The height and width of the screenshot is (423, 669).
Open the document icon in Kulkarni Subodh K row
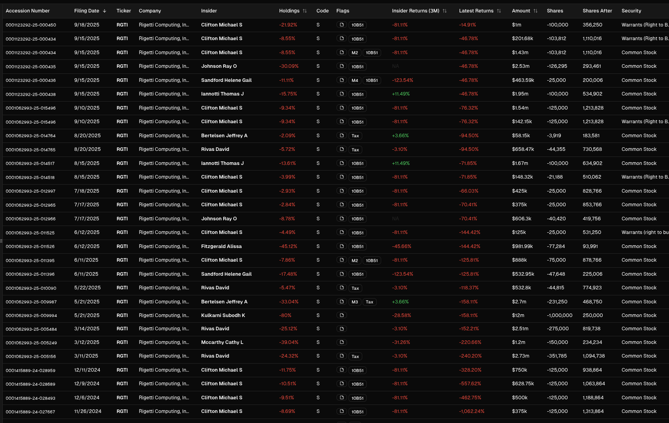coord(341,315)
